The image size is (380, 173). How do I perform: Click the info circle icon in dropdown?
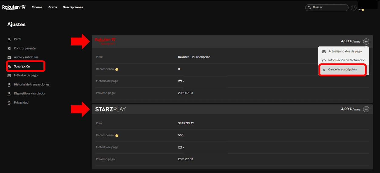pos(324,61)
